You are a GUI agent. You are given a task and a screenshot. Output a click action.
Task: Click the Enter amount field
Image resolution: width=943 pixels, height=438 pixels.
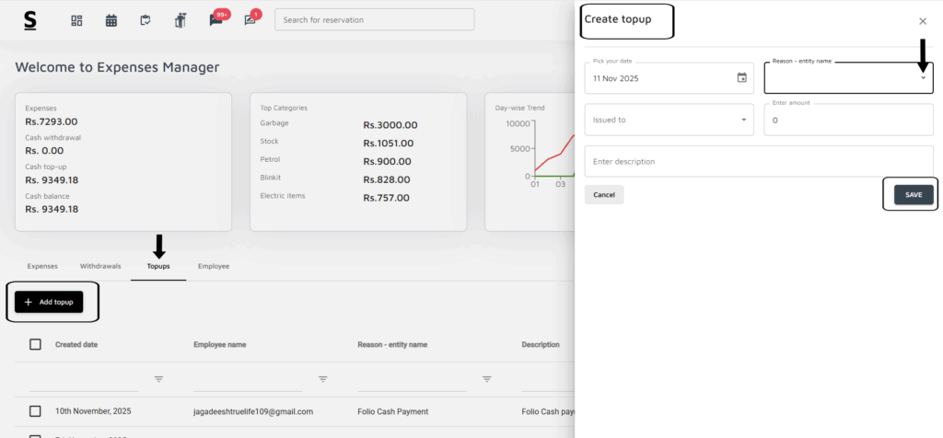coord(847,121)
